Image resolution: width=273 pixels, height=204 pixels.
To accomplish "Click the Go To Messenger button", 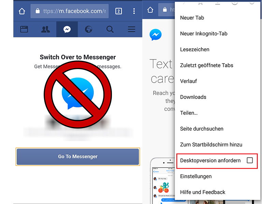I will pos(78,156).
